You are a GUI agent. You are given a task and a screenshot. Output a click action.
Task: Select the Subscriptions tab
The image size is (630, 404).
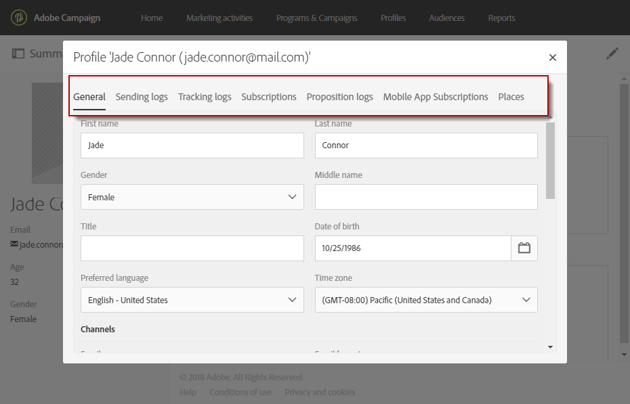[269, 97]
